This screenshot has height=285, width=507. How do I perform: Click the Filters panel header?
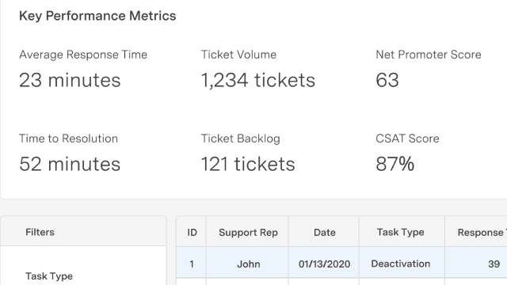pyautogui.click(x=83, y=231)
